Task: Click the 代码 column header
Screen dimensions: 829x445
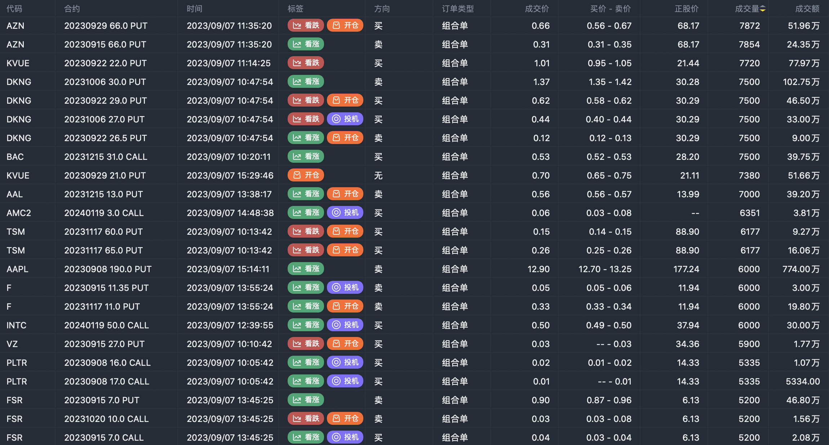Action: tap(14, 9)
